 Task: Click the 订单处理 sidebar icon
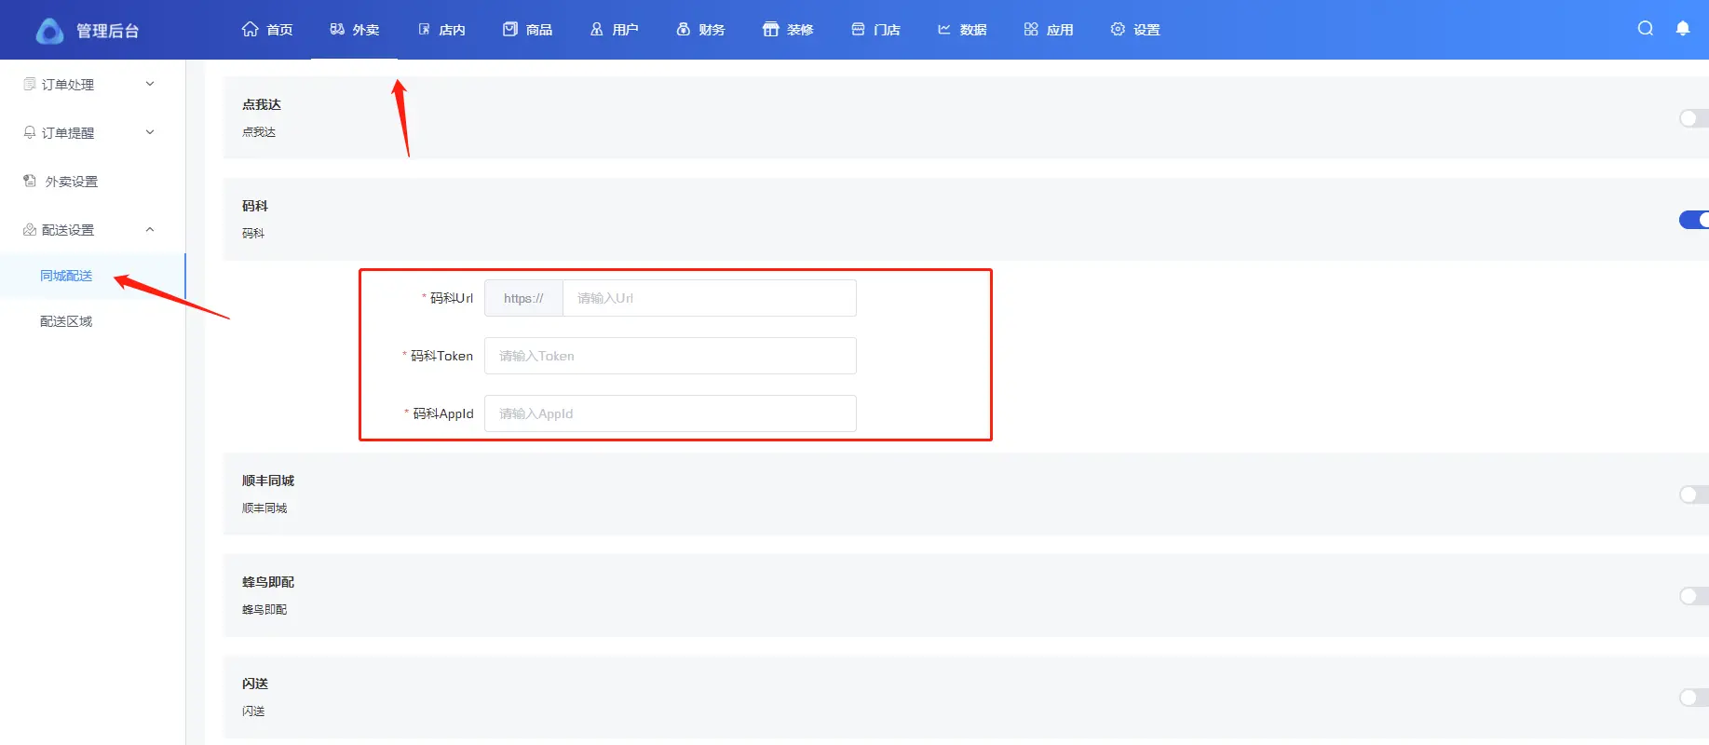(x=30, y=84)
